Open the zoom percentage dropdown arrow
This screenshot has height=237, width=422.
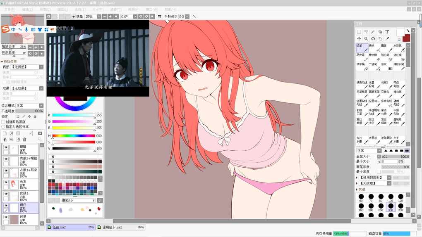[x=99, y=17]
